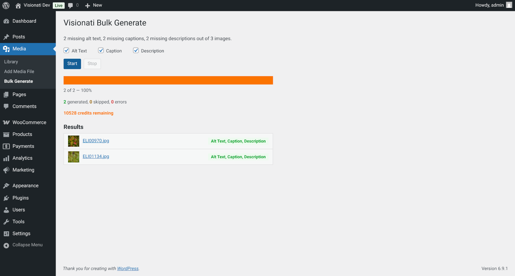Disable the Caption checkbox
Viewport: 515px width, 276px height.
101,50
